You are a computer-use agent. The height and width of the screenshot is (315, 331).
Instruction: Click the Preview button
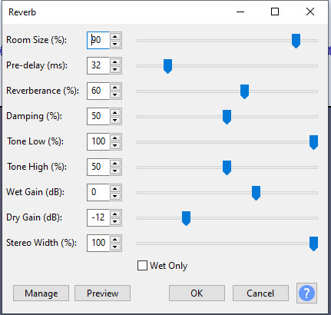pyautogui.click(x=102, y=293)
